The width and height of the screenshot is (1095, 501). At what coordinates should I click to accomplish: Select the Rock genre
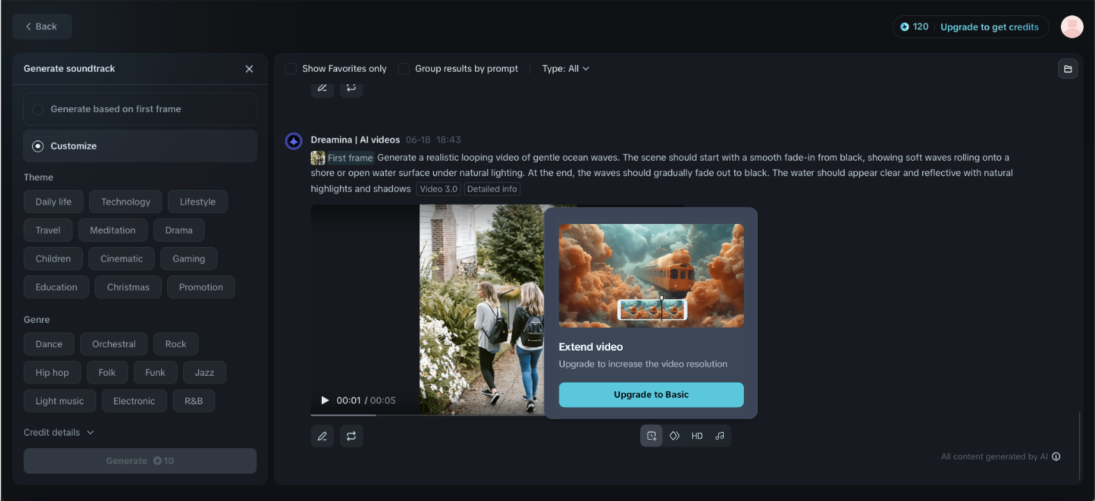pos(176,344)
